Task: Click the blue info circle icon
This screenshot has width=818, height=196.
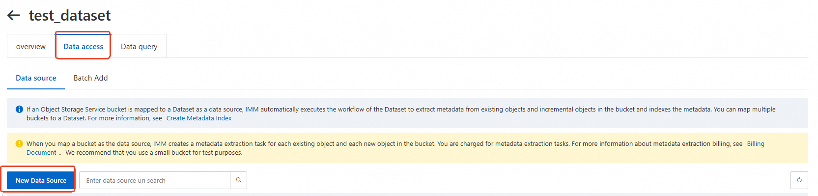Action: tap(19, 110)
